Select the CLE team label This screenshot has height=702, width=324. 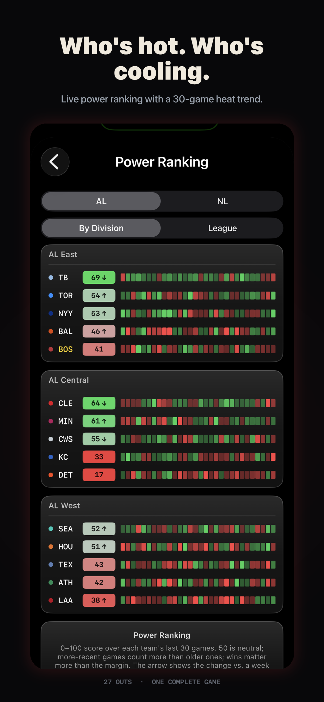tap(65, 403)
